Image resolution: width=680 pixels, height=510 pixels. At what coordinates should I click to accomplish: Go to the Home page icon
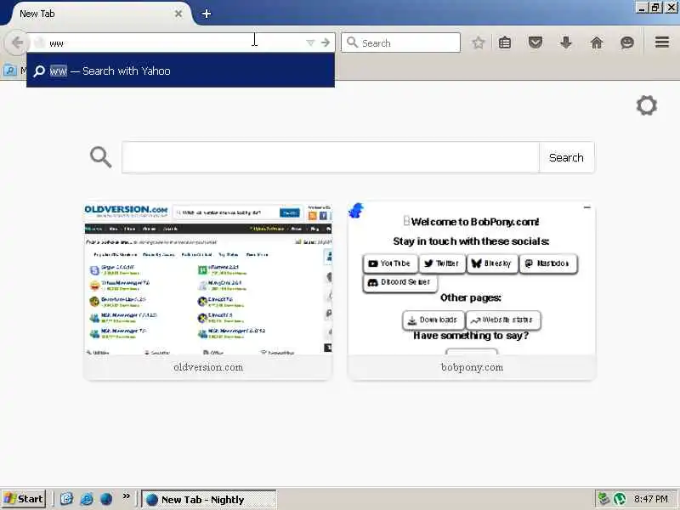point(597,42)
